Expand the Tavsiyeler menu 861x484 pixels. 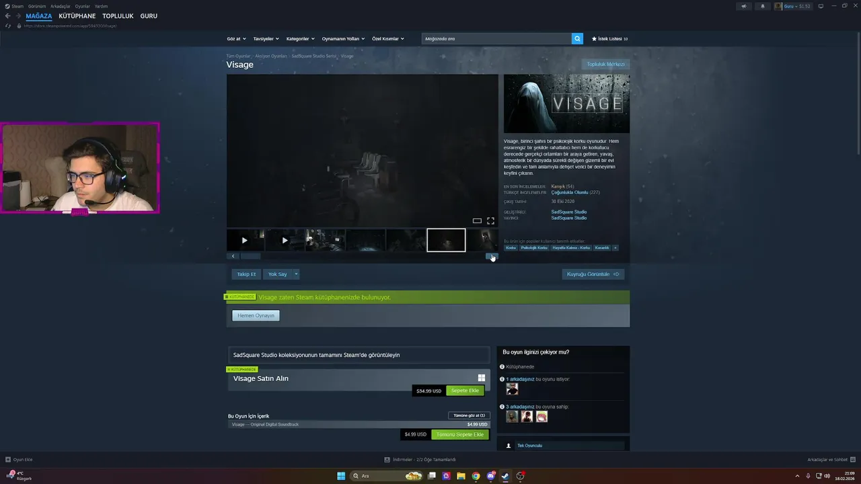(266, 39)
